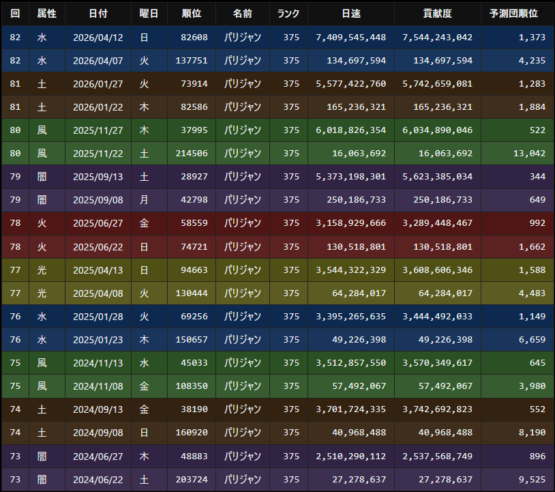Click the date 2024/09/08

[98, 433]
